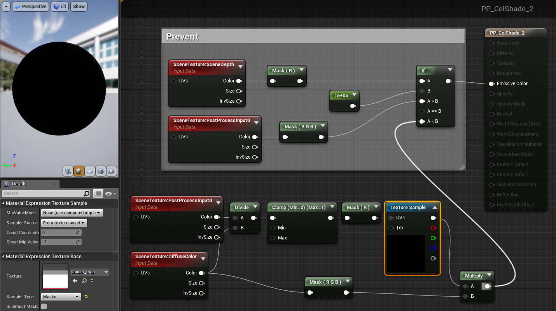The width and height of the screenshot is (556, 311).
Task: Open the eye view options in Details
Action: pos(110,194)
